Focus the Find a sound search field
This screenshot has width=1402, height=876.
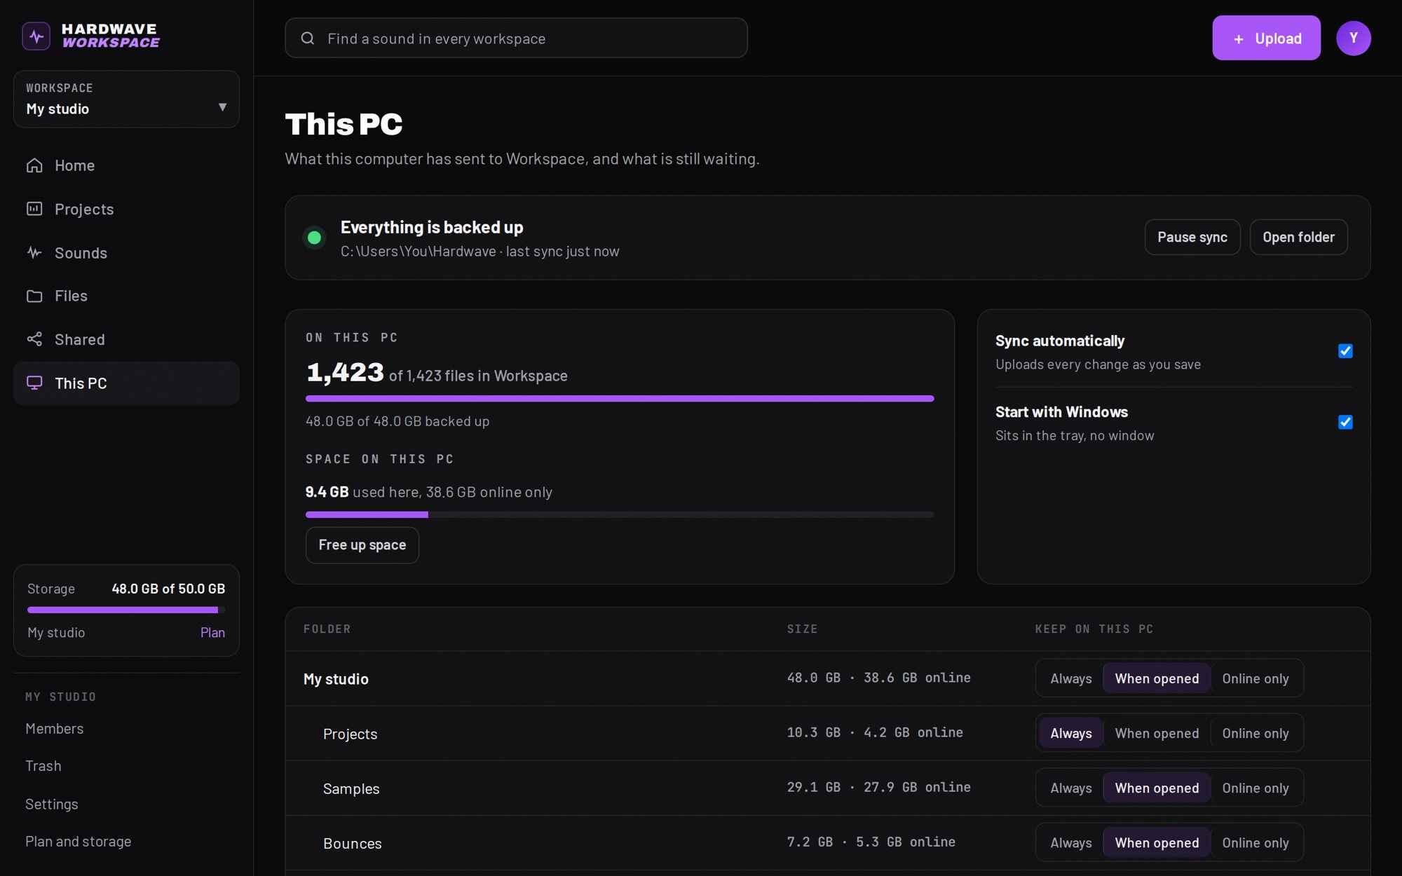[x=516, y=38]
